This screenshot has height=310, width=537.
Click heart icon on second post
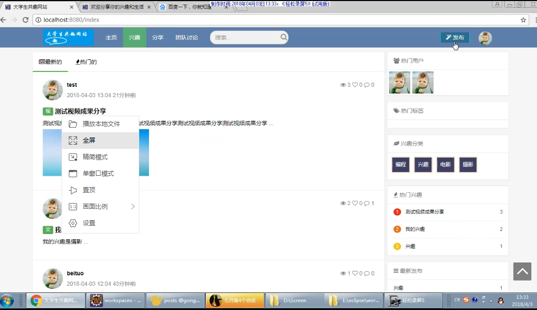pos(355,203)
